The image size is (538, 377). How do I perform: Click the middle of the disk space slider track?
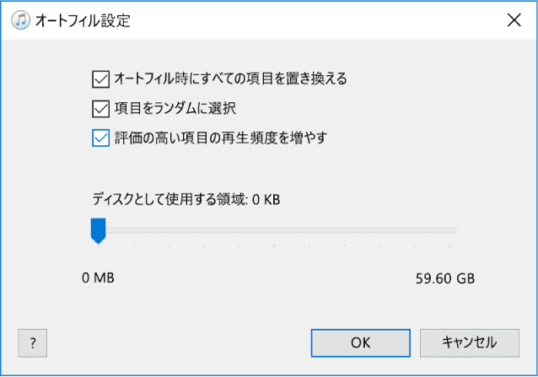pos(277,229)
